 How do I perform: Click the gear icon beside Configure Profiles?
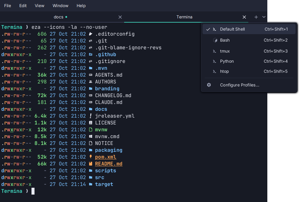pyautogui.click(x=209, y=85)
